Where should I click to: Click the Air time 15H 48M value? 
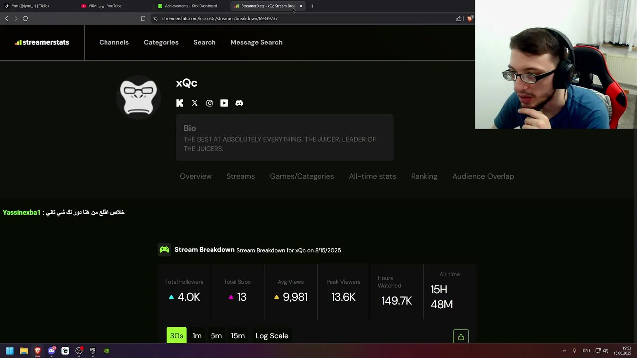point(442,297)
